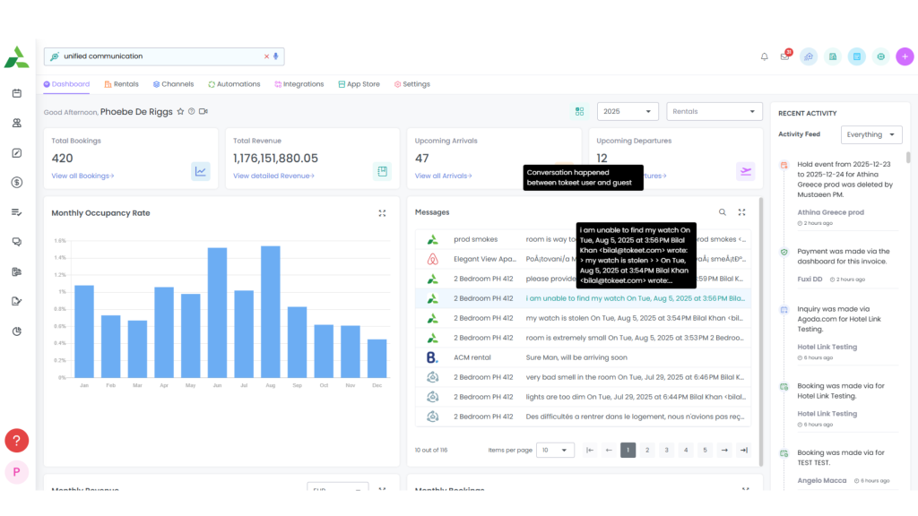This screenshot has height=516, width=918.
Task: Open the items per page dropdown
Action: [x=555, y=450]
